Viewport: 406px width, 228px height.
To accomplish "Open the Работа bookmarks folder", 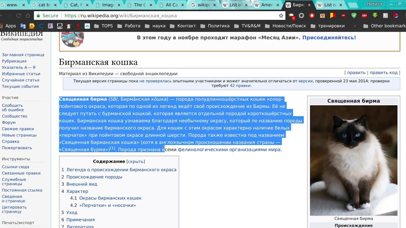I will pyautogui.click(x=129, y=26).
